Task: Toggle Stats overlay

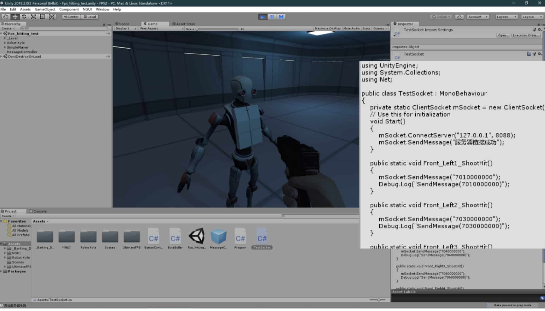Action: pyautogui.click(x=366, y=29)
